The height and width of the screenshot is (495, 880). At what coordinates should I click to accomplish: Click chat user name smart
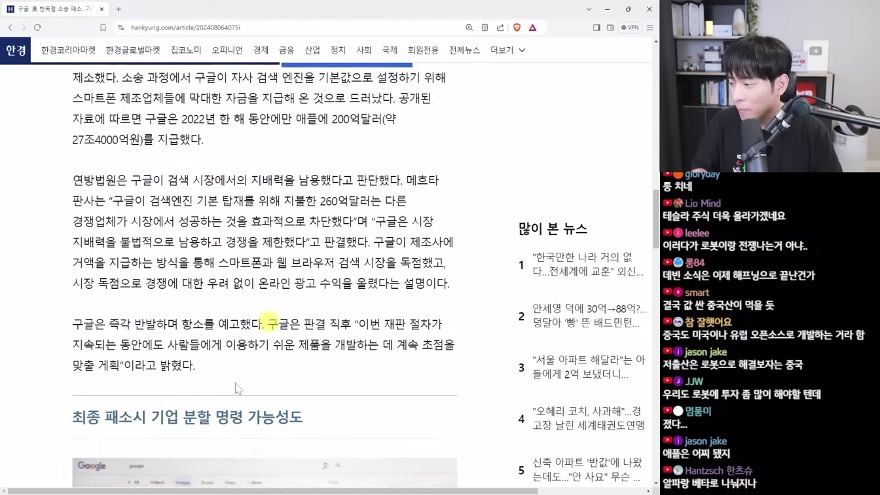697,293
